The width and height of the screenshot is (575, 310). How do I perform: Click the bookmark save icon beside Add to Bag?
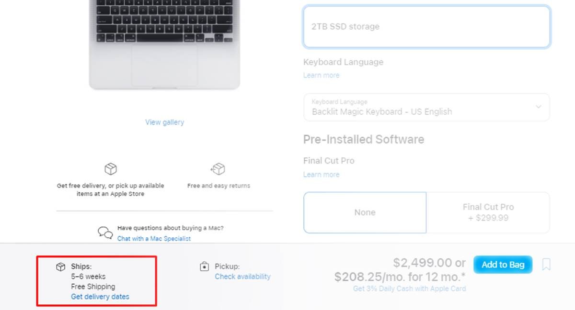pos(546,265)
